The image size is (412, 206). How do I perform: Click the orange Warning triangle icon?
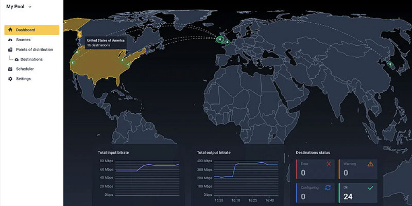click(370, 164)
